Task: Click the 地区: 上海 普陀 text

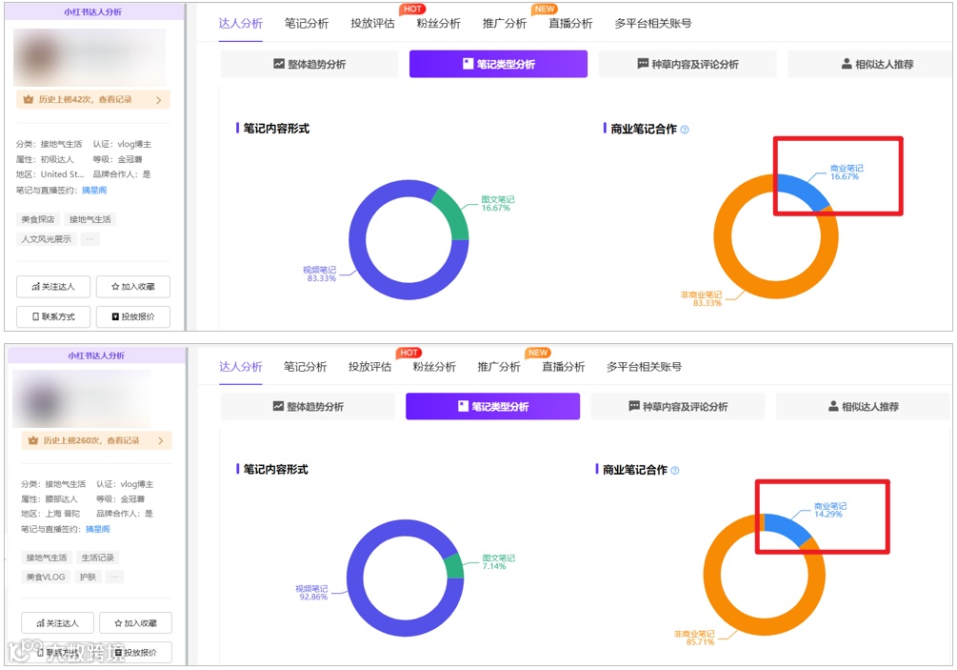Action: pos(50,514)
